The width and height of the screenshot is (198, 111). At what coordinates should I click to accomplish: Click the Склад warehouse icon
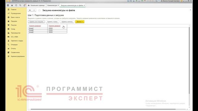click(x=8, y=29)
